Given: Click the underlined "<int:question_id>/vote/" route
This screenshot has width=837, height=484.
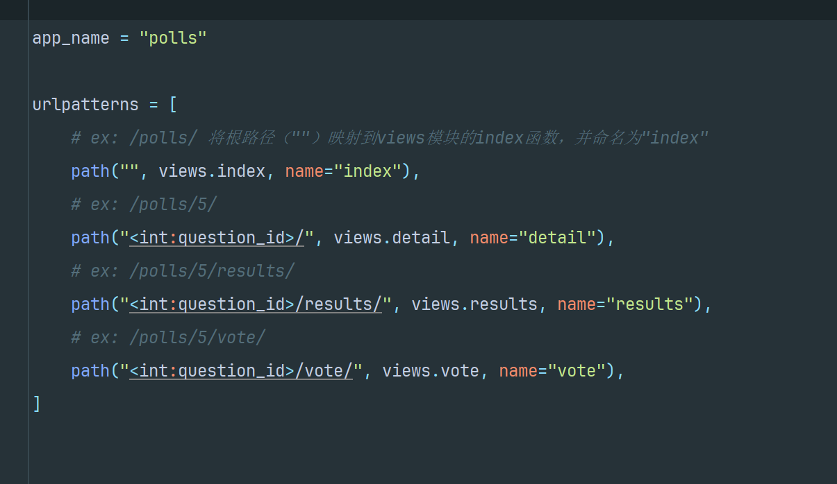Looking at the screenshot, I should 241,371.
